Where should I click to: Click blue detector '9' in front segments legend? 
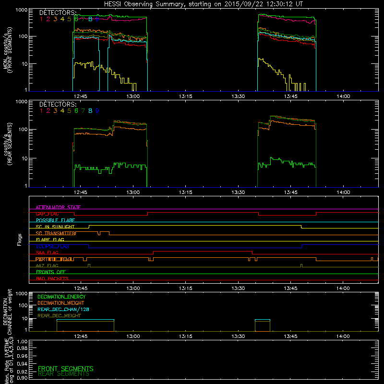click(x=97, y=19)
